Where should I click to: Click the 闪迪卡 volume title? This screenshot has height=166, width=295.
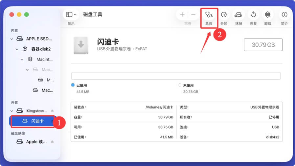(108, 42)
